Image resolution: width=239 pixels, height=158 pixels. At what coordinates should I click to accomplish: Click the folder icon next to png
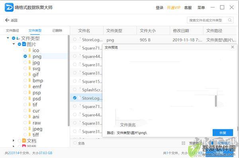coord(29,56)
